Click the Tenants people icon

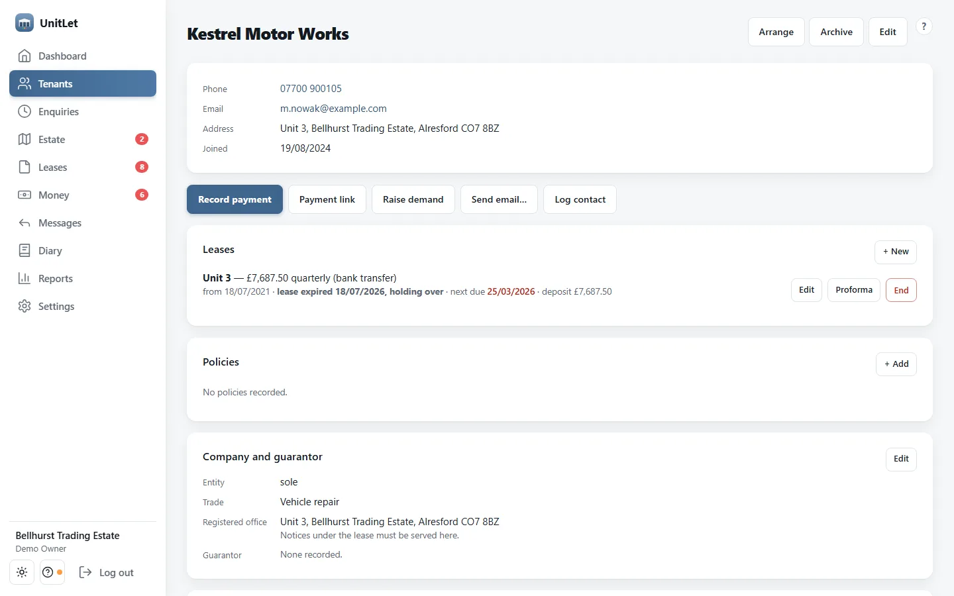pos(25,83)
